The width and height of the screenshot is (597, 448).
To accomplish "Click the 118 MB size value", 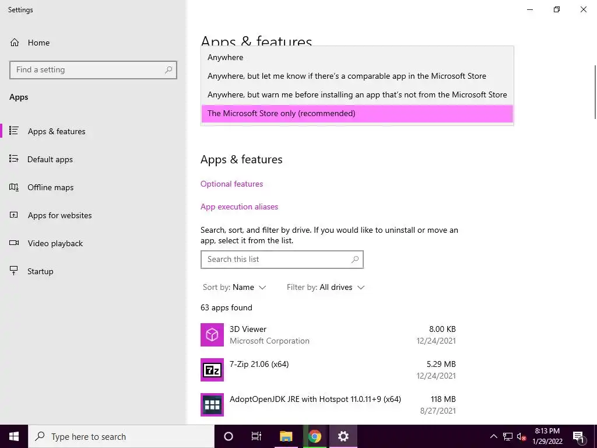I will [443, 399].
